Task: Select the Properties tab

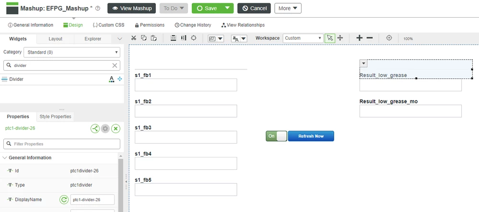Action: click(x=18, y=116)
